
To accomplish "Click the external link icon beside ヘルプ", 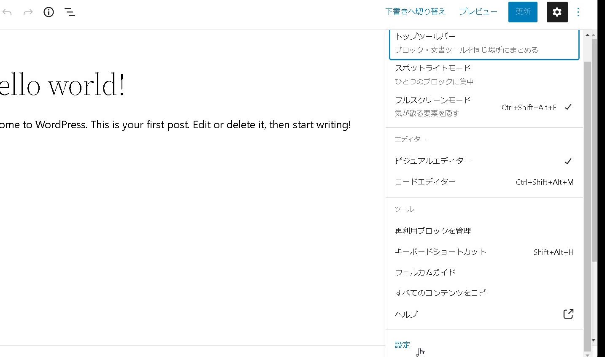I will click(x=568, y=314).
